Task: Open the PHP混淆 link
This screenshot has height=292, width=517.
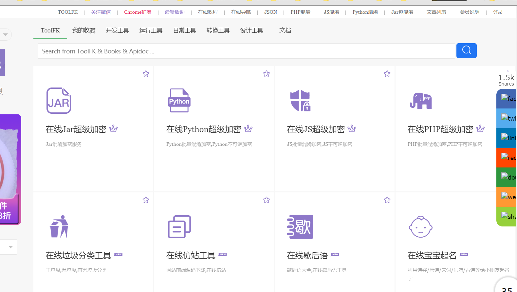Action: (300, 12)
